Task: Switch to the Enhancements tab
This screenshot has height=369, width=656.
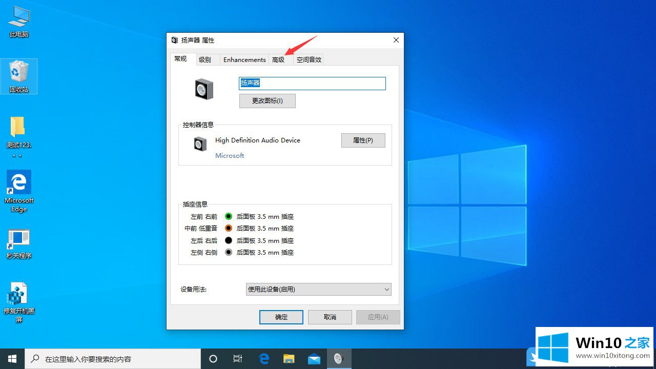Action: click(x=244, y=59)
